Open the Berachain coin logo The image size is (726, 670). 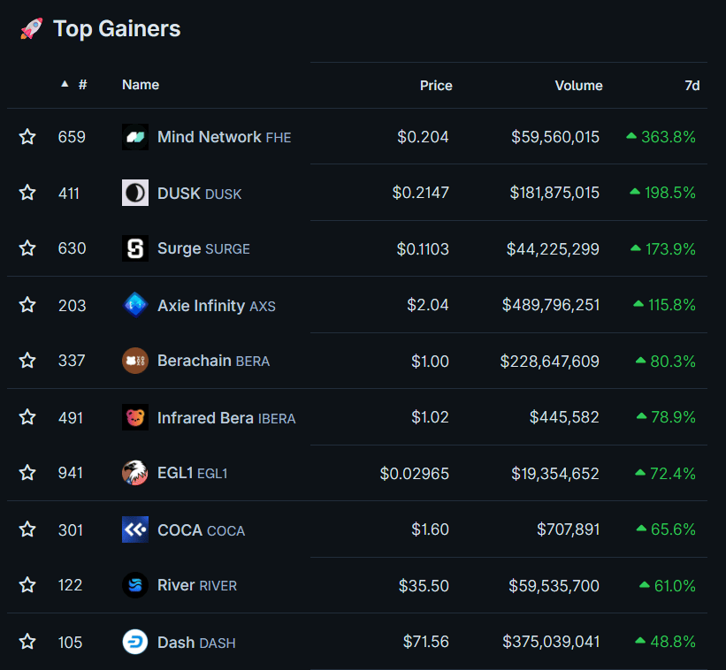[135, 361]
